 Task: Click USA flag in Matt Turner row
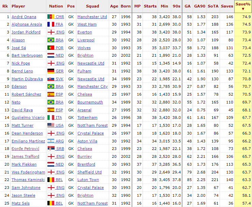[50, 125]
